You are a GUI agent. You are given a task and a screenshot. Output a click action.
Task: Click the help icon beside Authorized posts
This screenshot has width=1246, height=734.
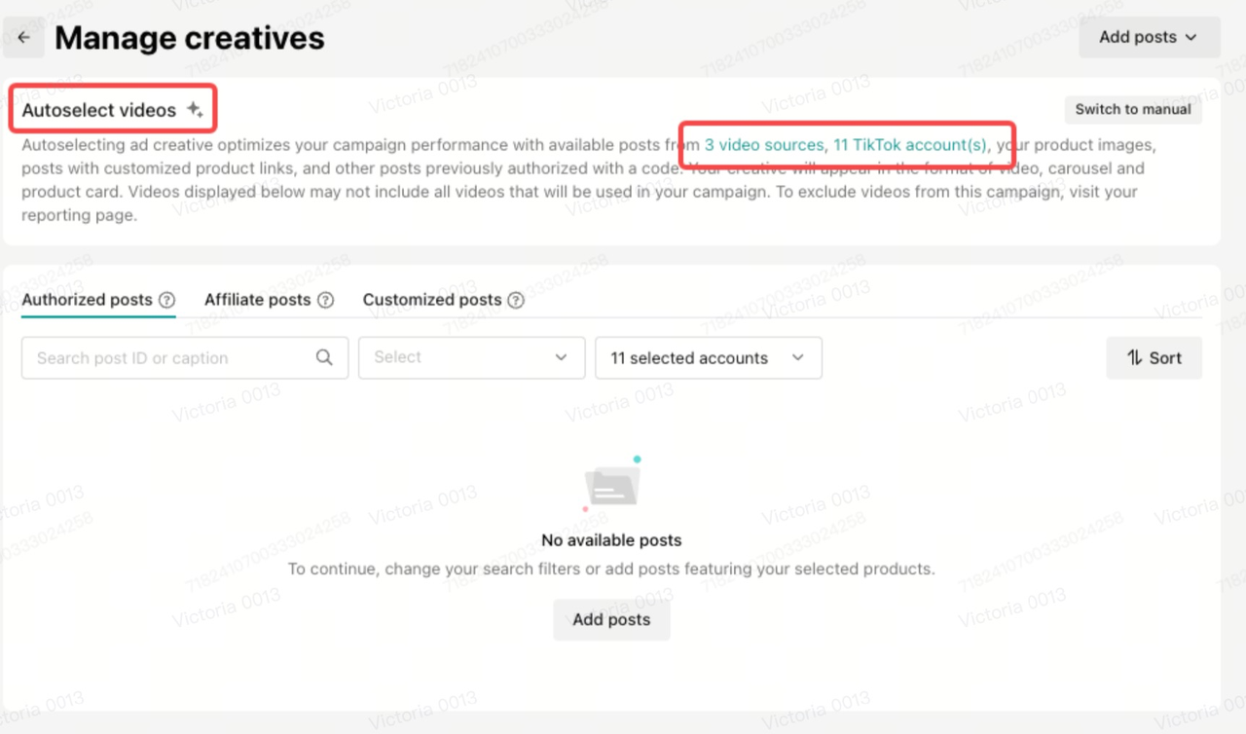click(x=167, y=300)
